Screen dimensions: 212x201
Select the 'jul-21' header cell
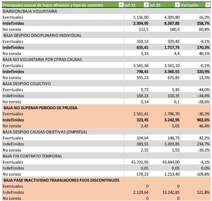[136, 5]
